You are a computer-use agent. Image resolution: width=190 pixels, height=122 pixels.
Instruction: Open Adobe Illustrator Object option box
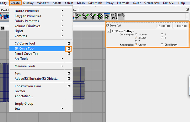tap(69, 79)
